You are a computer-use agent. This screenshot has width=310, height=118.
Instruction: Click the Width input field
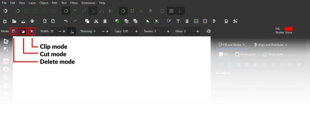coord(54,31)
